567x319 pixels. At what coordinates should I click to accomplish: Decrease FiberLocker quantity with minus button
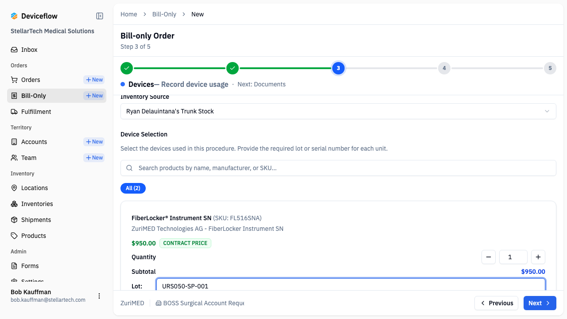pos(489,257)
